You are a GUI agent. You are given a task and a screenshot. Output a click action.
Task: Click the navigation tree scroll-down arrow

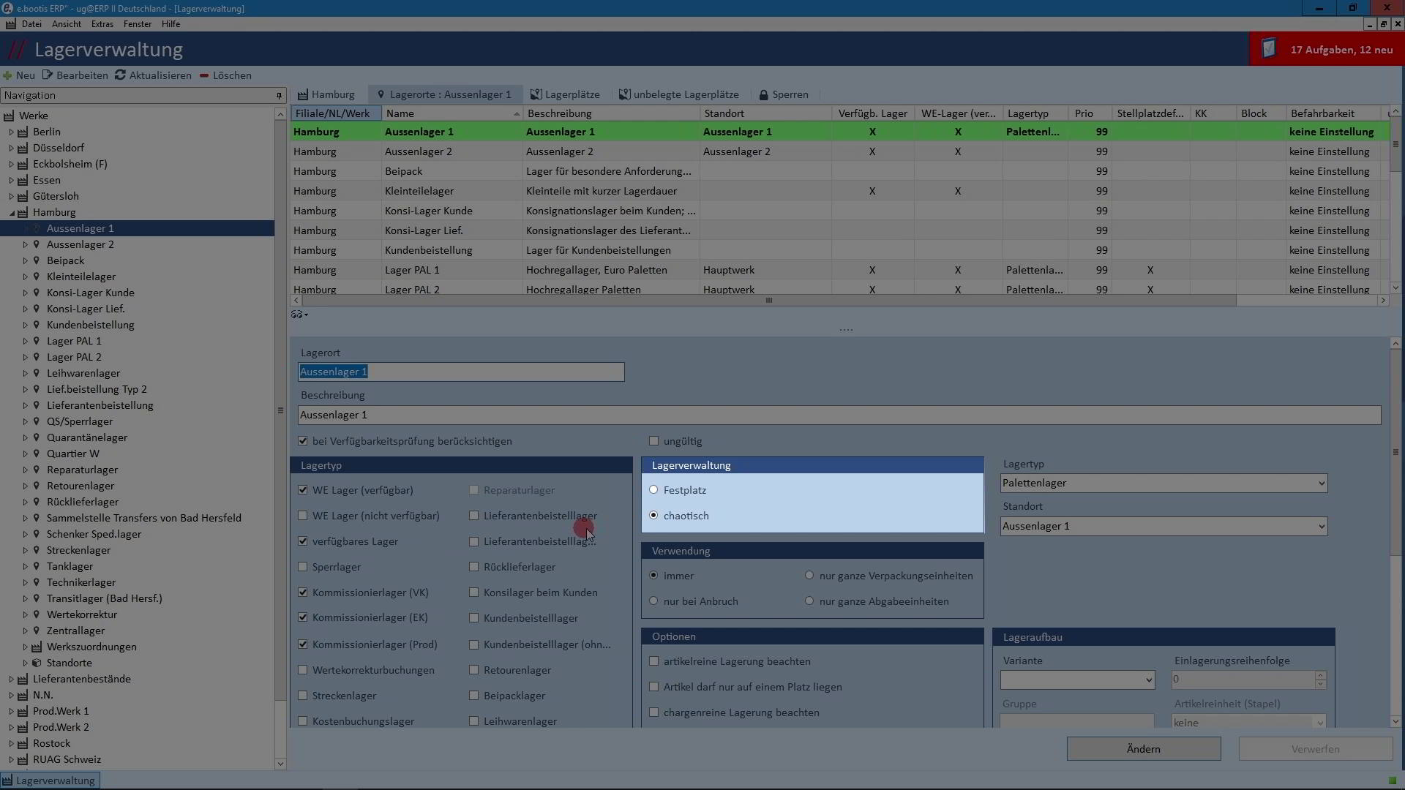pos(280,764)
